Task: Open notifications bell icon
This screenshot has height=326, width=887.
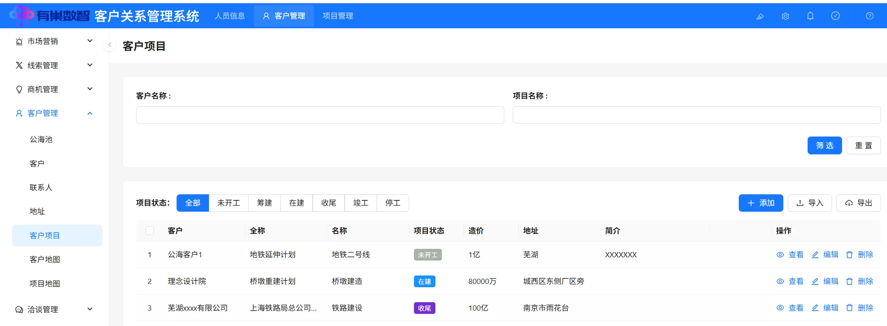Action: tap(810, 16)
